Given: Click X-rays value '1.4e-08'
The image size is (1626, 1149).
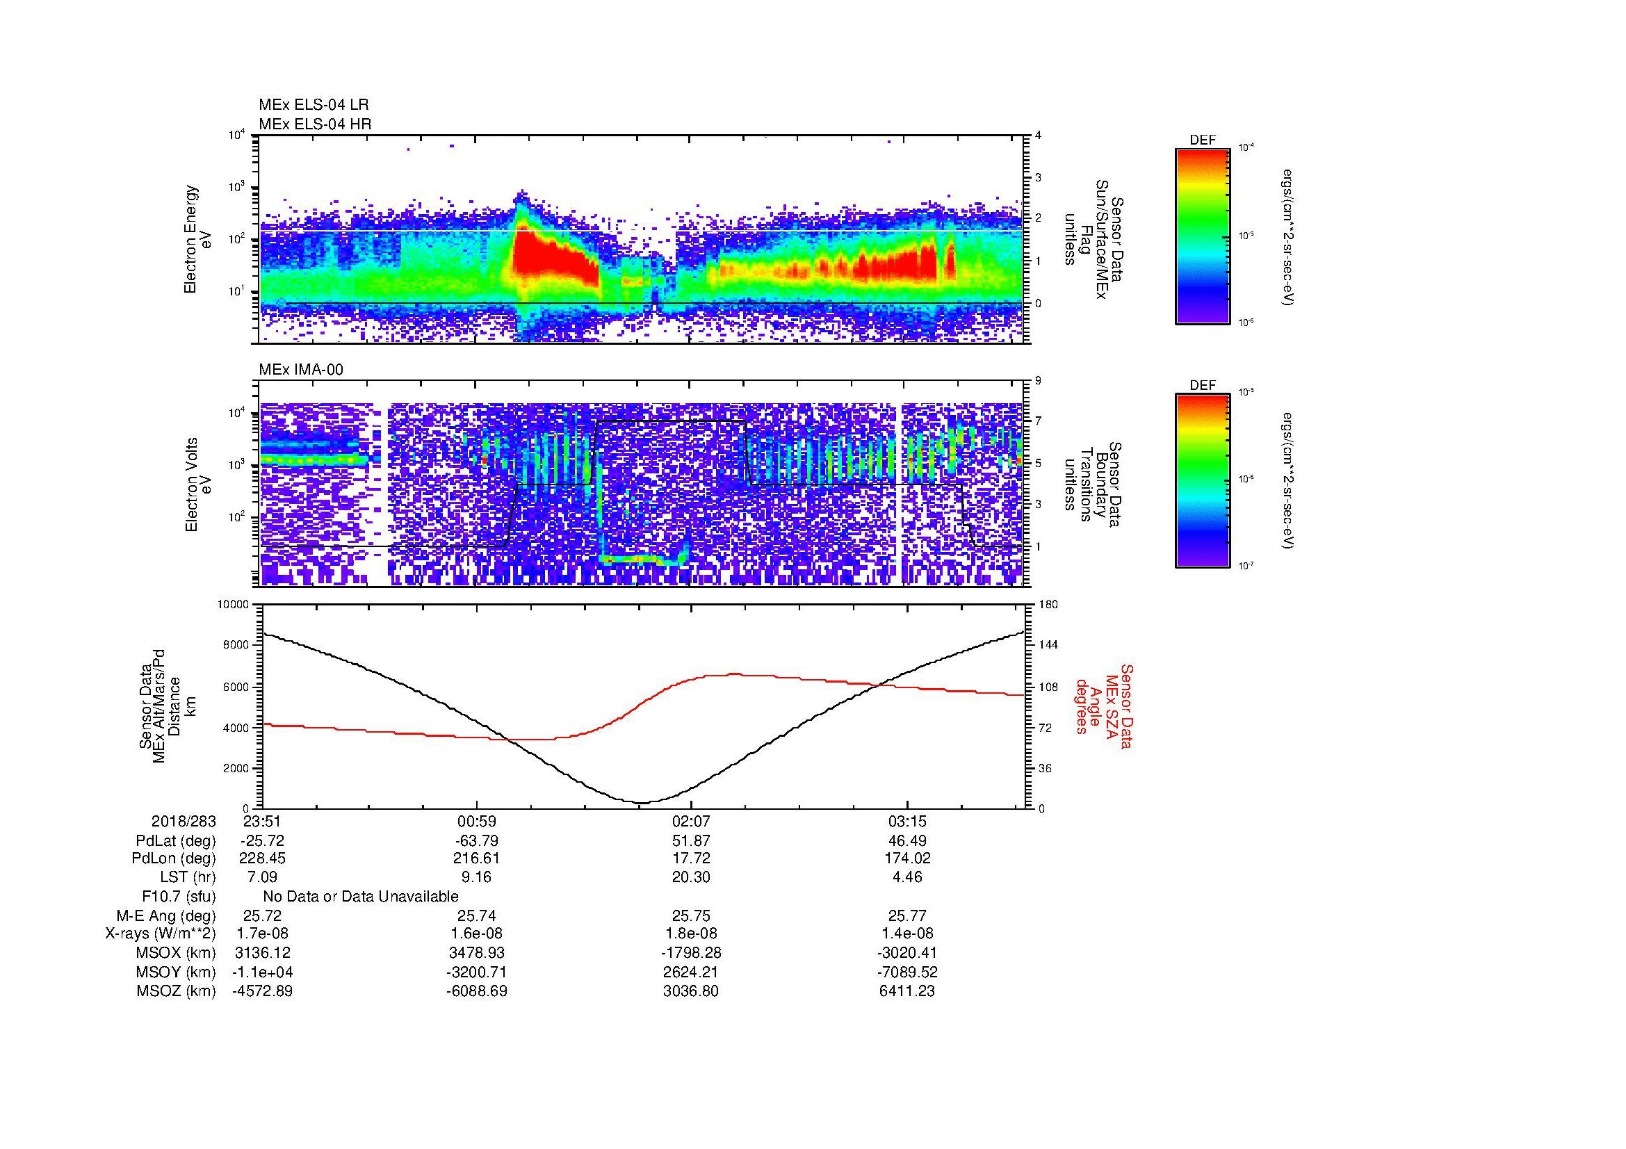Looking at the screenshot, I should click(x=907, y=934).
